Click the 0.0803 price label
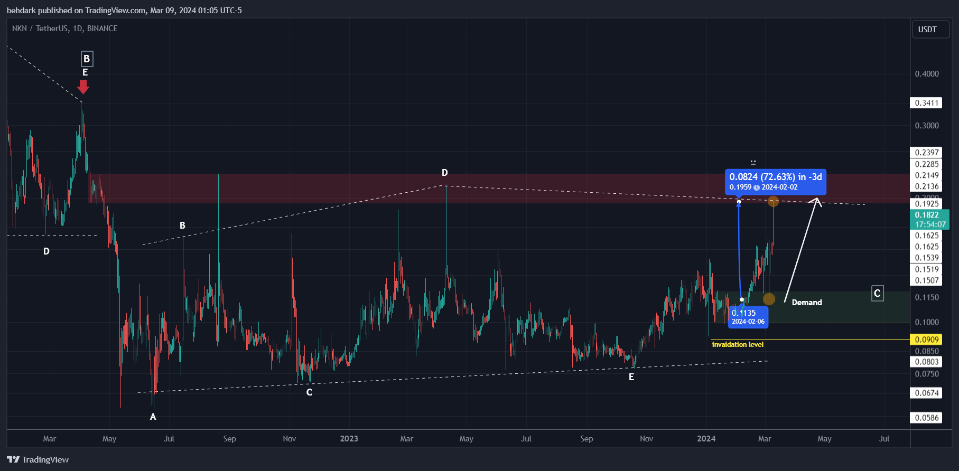Viewport: 959px width, 471px height. [927, 362]
